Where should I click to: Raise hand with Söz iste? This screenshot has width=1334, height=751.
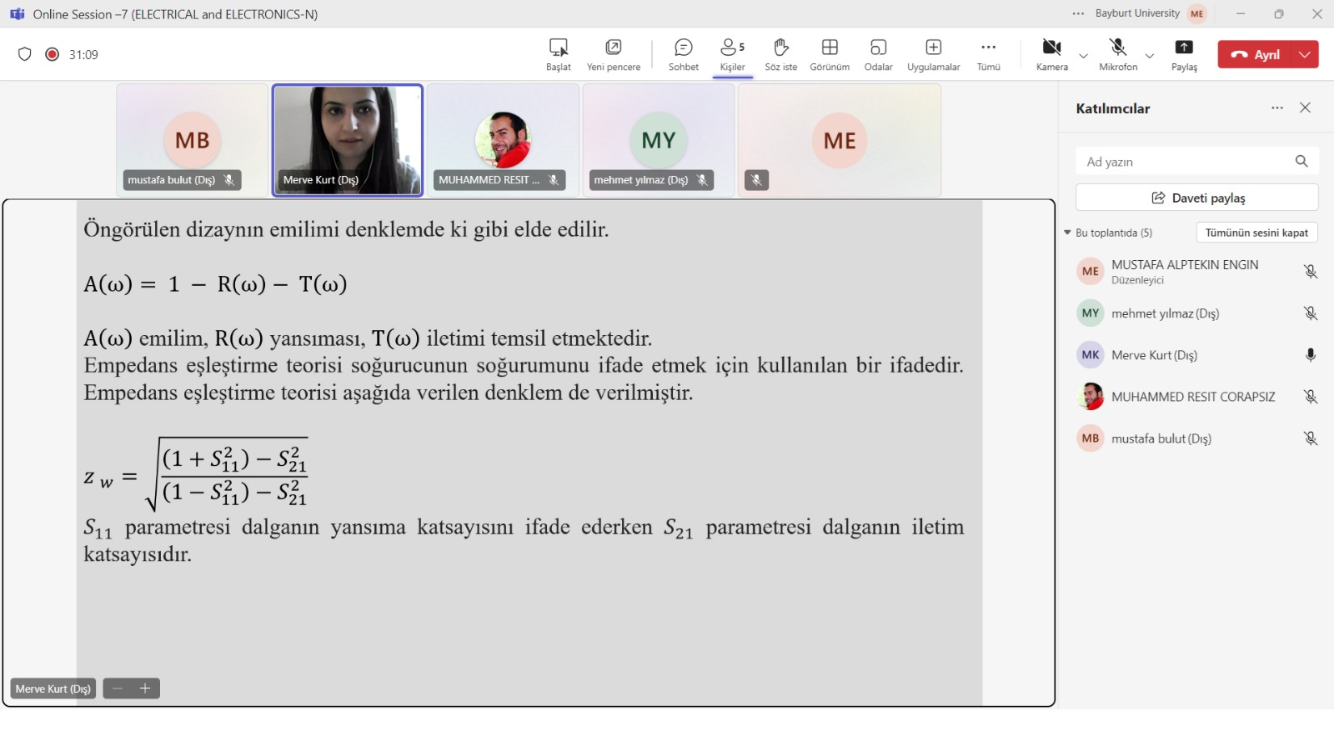point(780,54)
